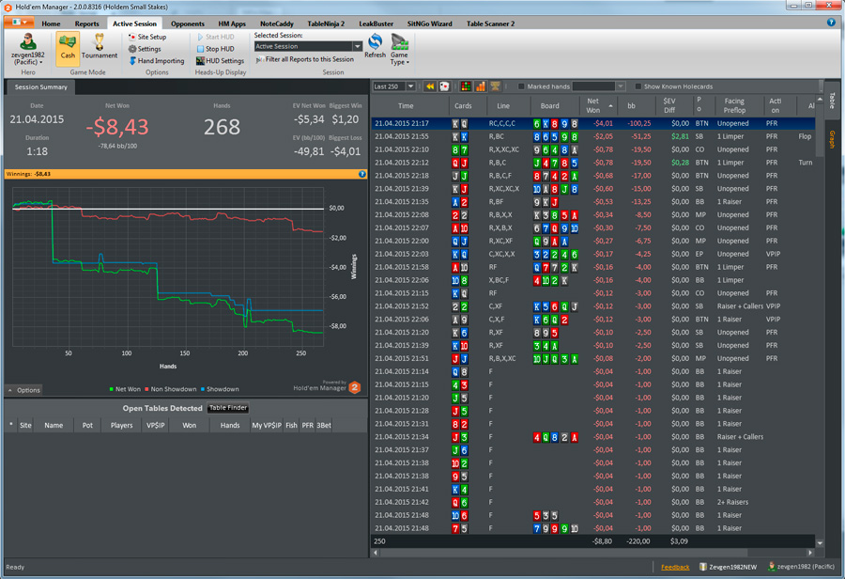
Task: Toggle the Marked hands checkbox
Action: (x=521, y=86)
